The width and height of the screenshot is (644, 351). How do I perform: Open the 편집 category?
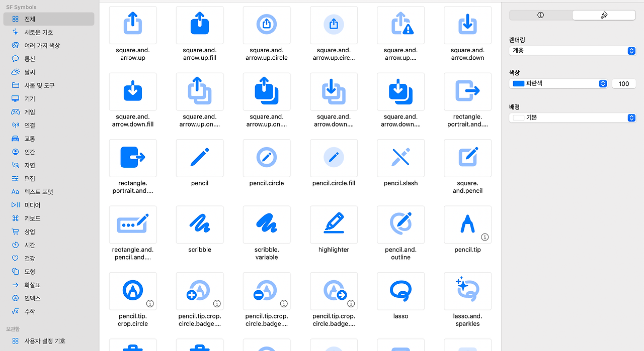pos(49,179)
